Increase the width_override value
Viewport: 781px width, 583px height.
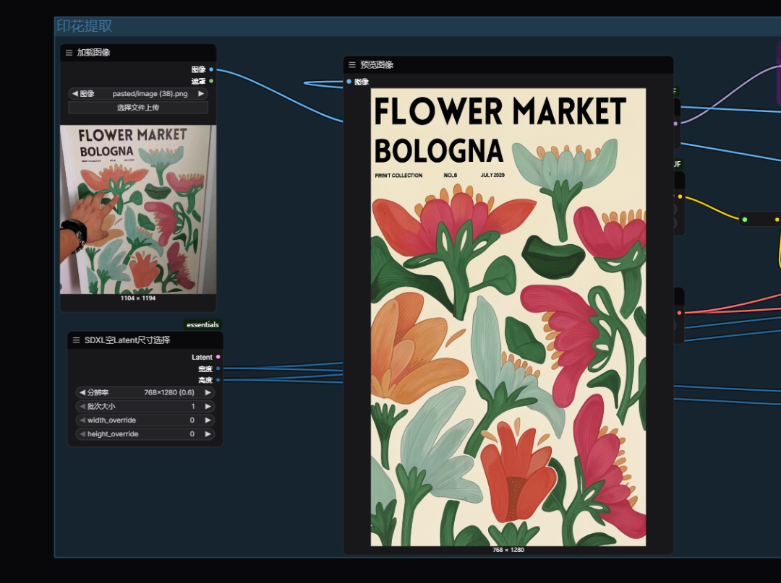pos(208,420)
